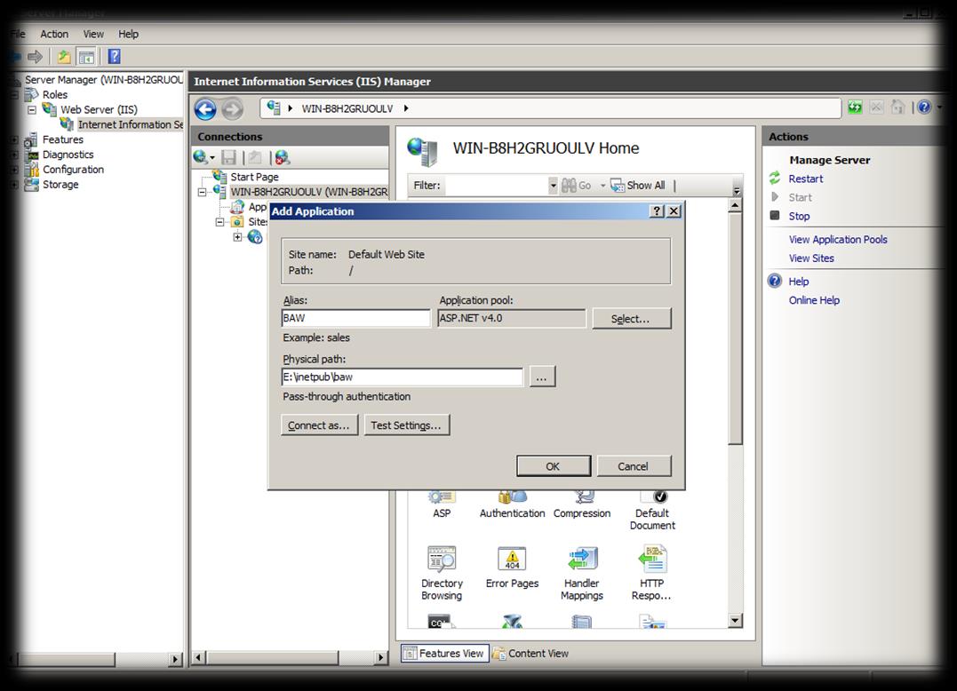Click the WIN-B8H2GRUOULV address bar breadcrumb

pyautogui.click(x=347, y=108)
